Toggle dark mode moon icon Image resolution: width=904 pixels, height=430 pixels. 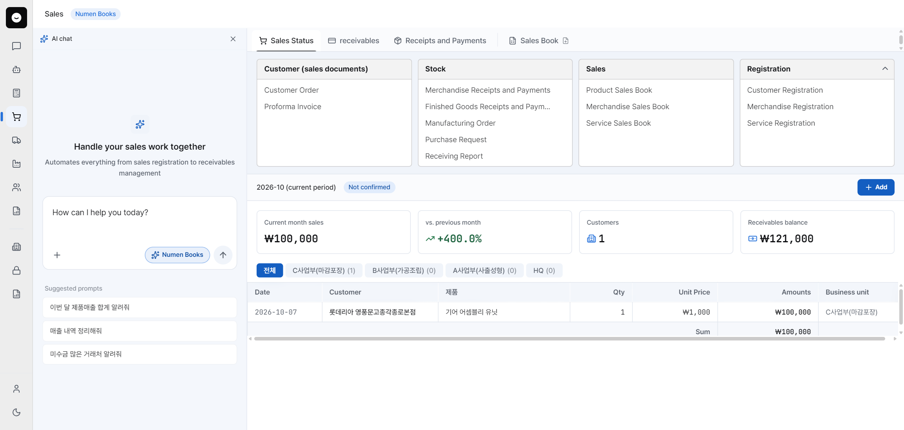(16, 412)
